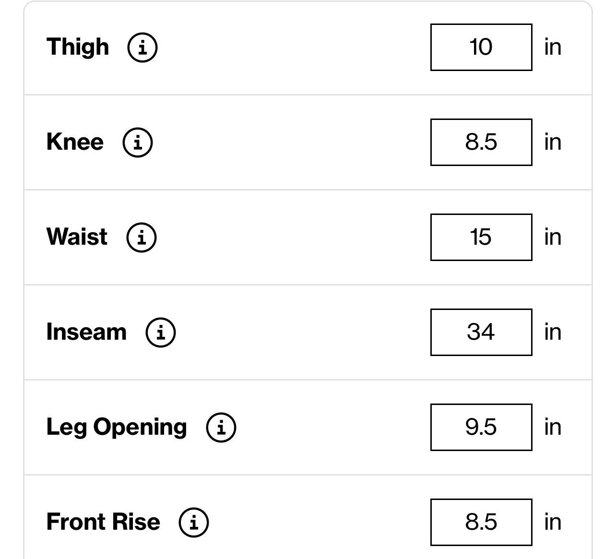This screenshot has width=616, height=559.
Task: Edit the Leg Opening field showing 9.5
Action: [x=481, y=427]
